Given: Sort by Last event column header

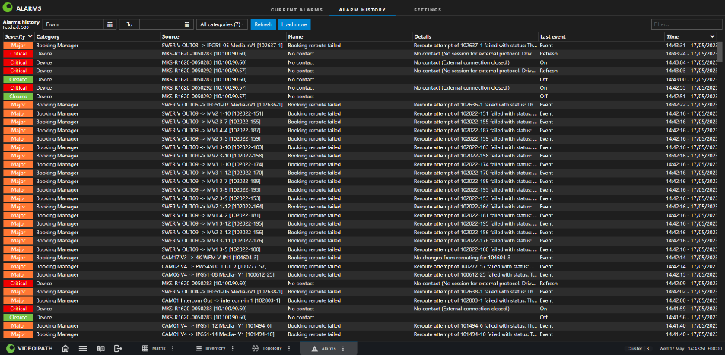Looking at the screenshot, I should [552, 36].
